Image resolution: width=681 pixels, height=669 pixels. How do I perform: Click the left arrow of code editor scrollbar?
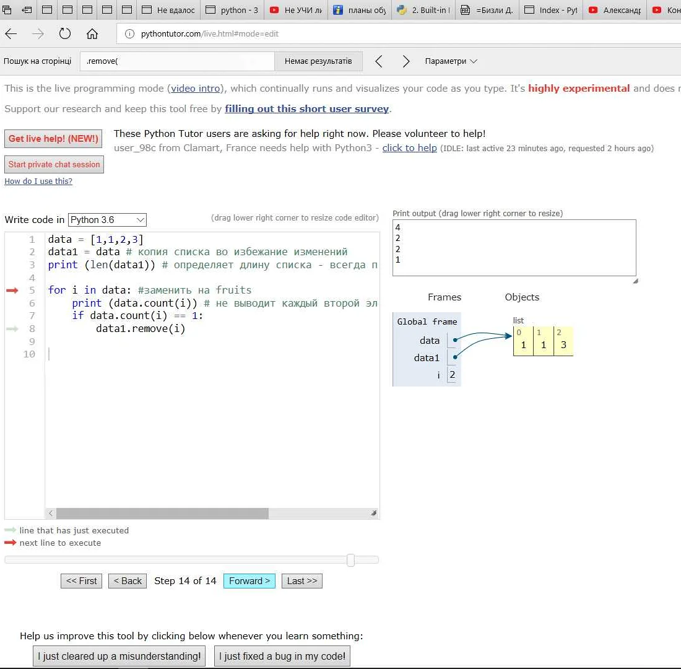[51, 514]
